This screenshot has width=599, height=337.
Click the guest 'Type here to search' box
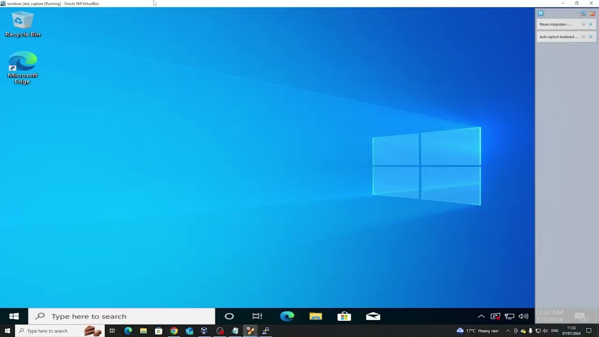click(x=122, y=316)
